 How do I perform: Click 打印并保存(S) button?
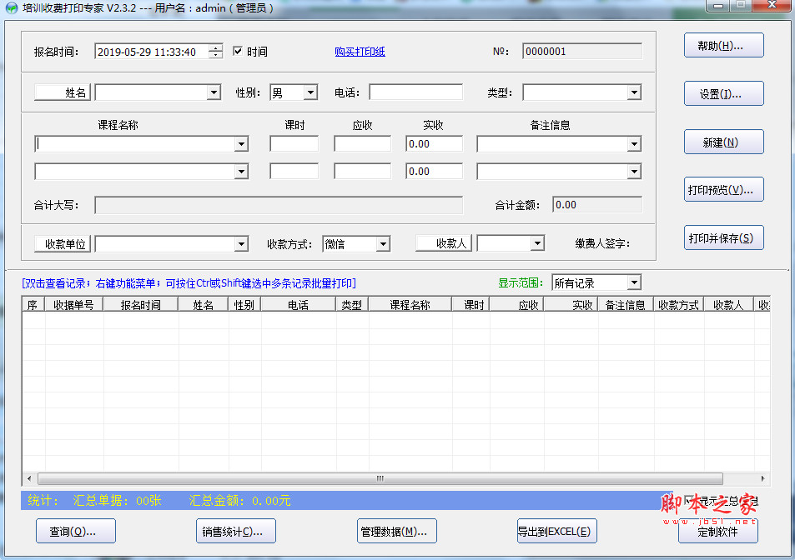point(723,238)
